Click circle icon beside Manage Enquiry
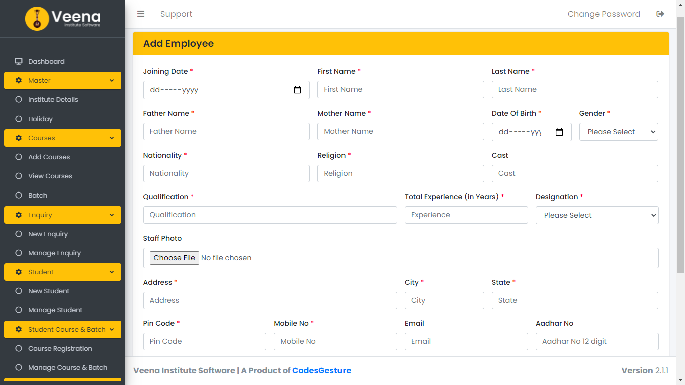This screenshot has width=685, height=385. click(19, 253)
